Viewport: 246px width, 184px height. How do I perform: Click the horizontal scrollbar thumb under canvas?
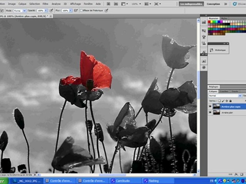click(x=112, y=175)
